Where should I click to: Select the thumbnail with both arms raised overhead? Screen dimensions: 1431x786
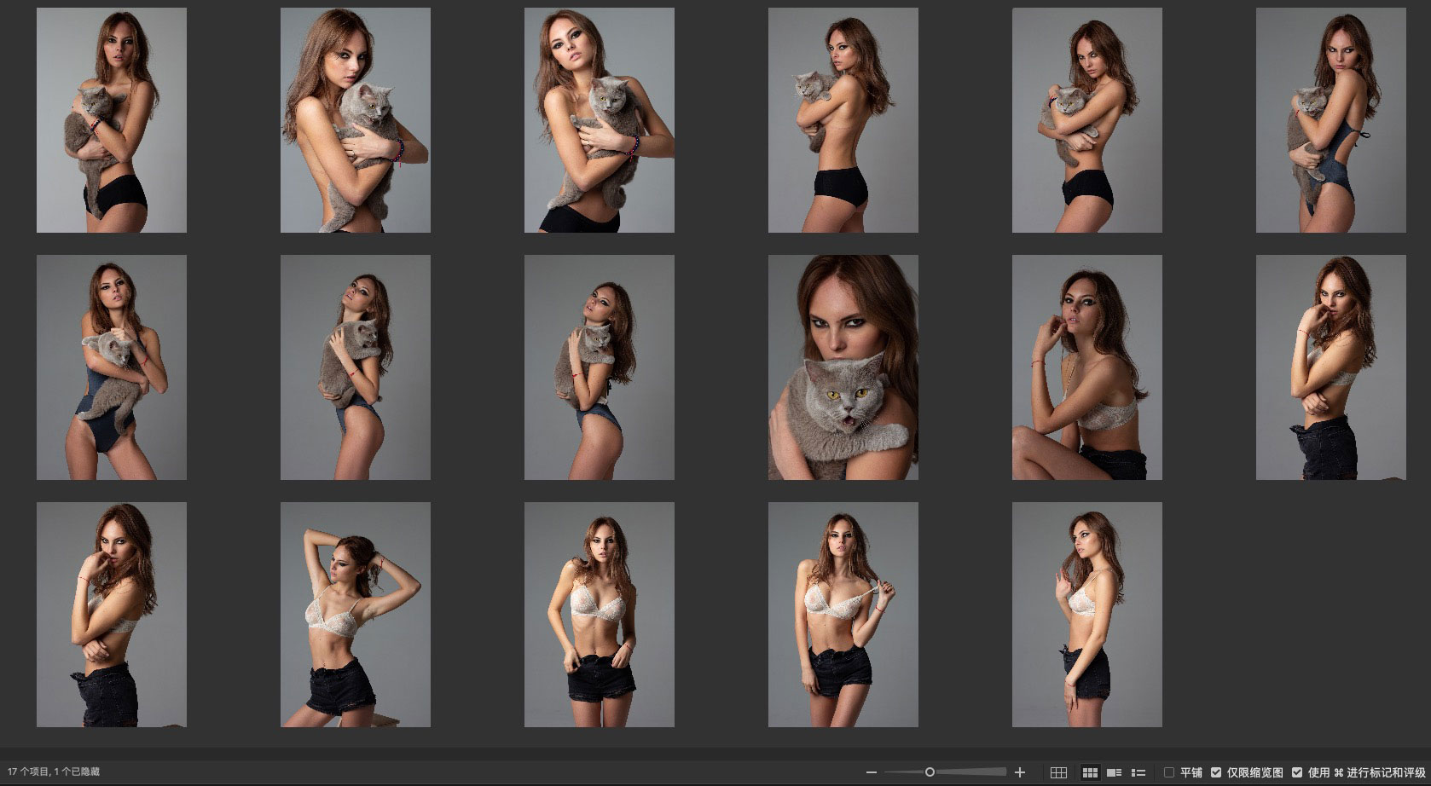[x=356, y=615]
